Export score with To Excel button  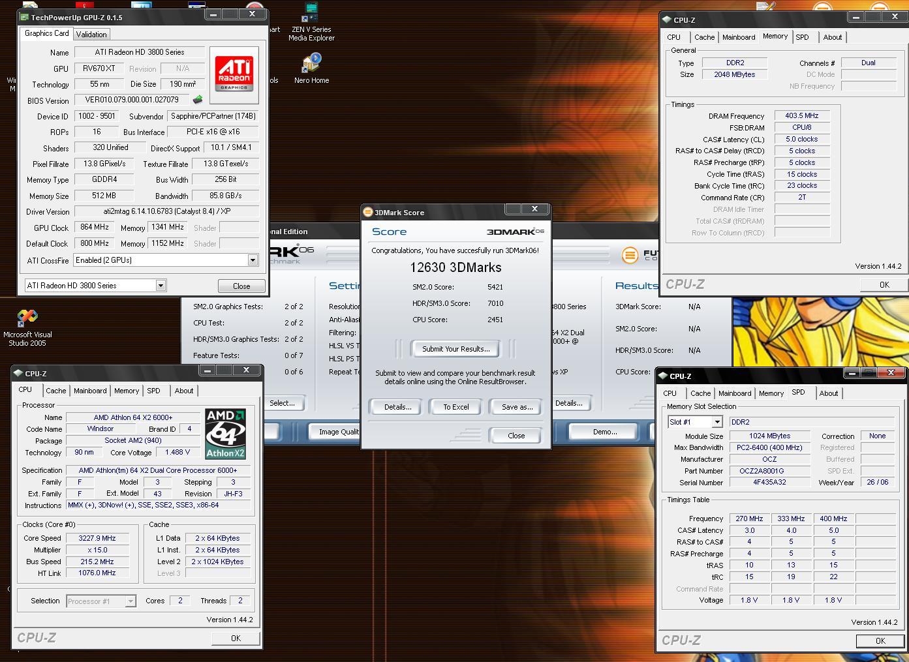[456, 407]
